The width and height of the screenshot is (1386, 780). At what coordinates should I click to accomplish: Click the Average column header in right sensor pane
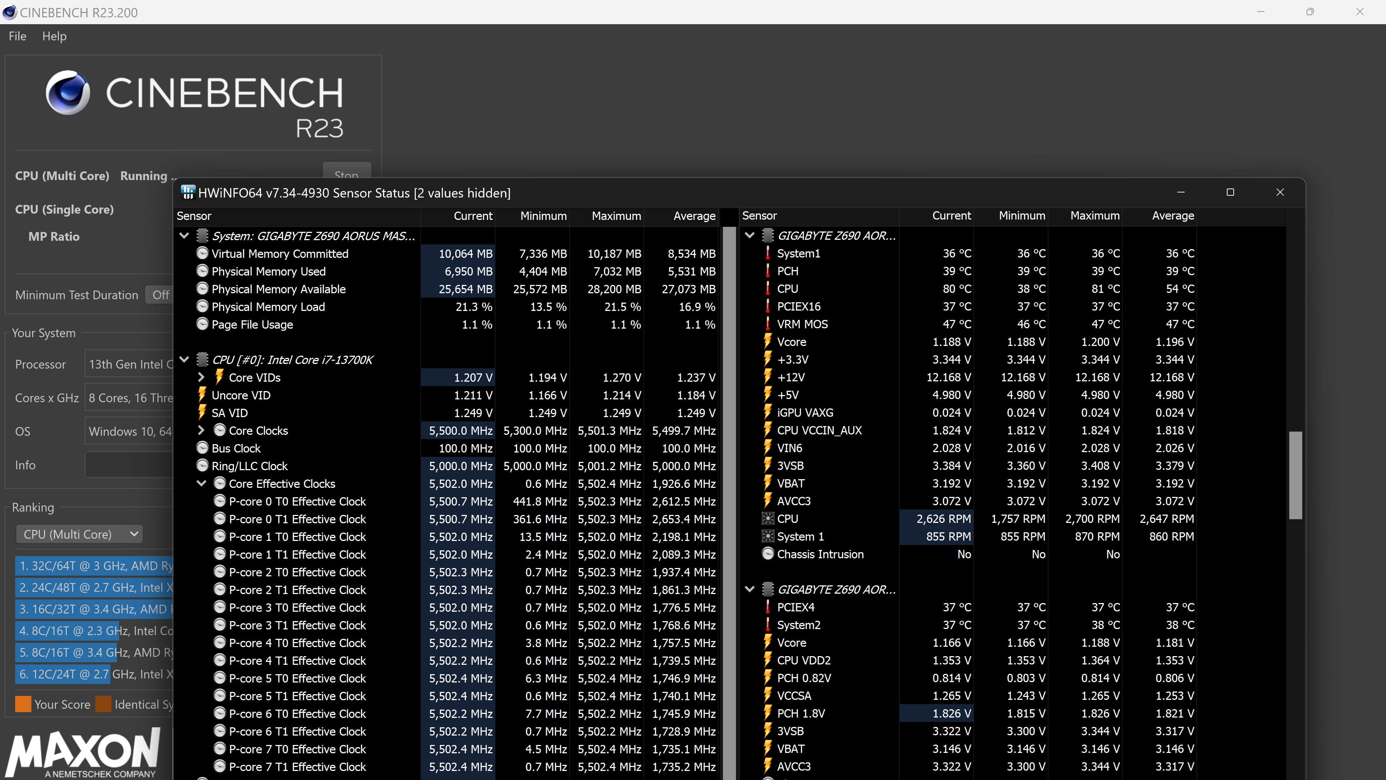click(1159, 215)
